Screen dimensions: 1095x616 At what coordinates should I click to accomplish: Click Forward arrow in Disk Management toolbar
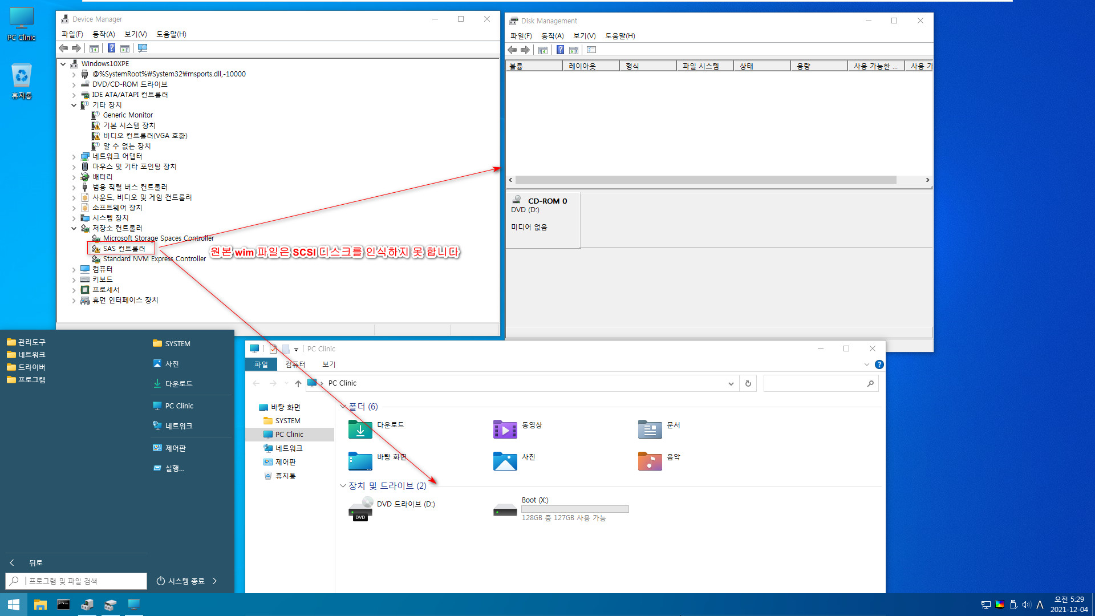[525, 50]
